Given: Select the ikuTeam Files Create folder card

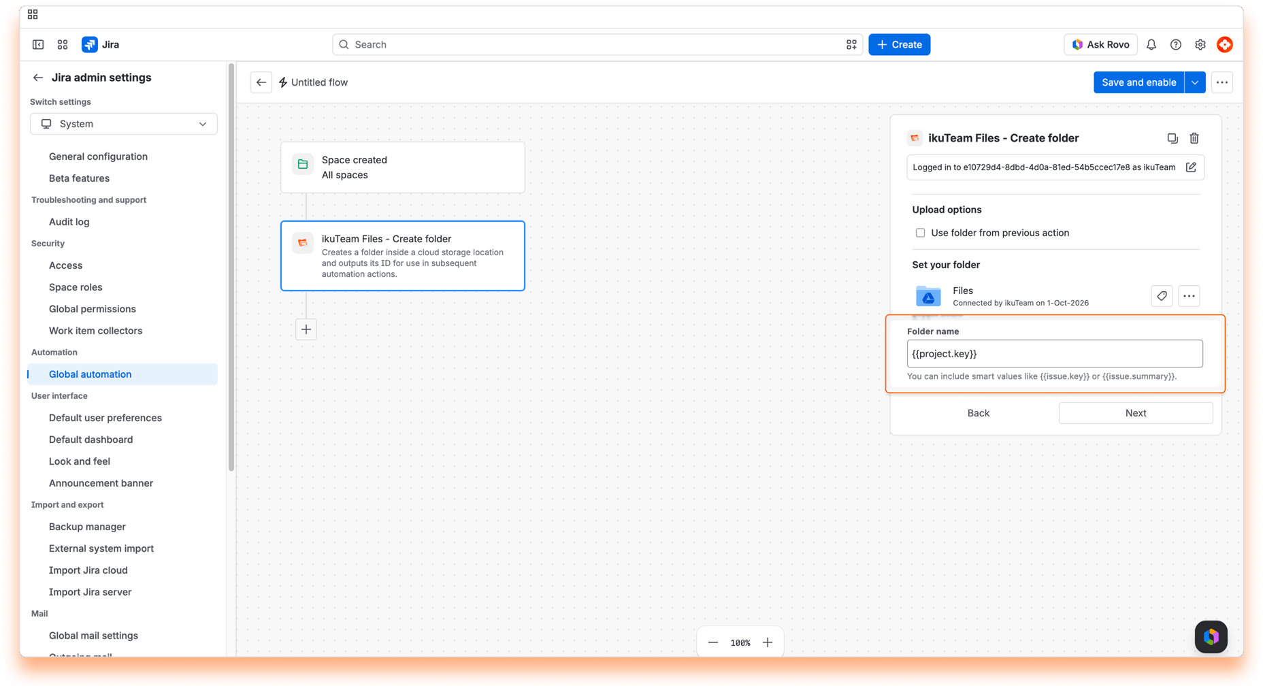Looking at the screenshot, I should coord(403,256).
